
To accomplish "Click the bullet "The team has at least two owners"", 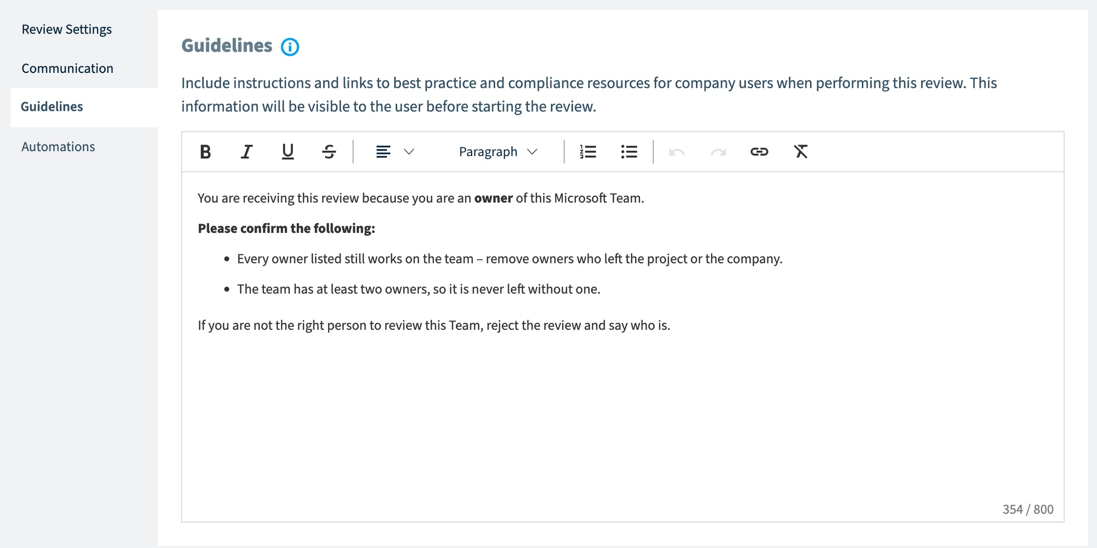I will point(419,289).
